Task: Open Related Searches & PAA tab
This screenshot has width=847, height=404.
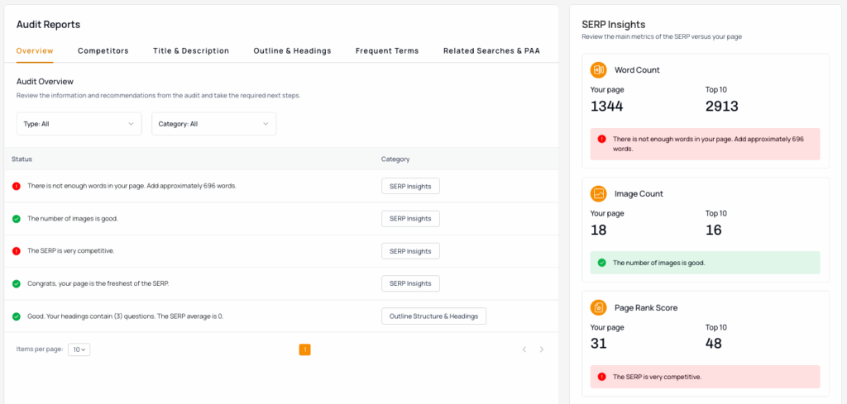Action: [x=491, y=50]
